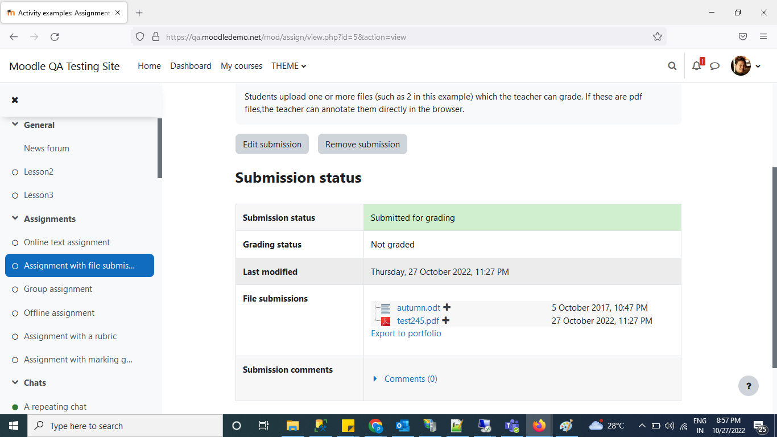
Task: Open the autumn.odt file link
Action: tap(419, 308)
